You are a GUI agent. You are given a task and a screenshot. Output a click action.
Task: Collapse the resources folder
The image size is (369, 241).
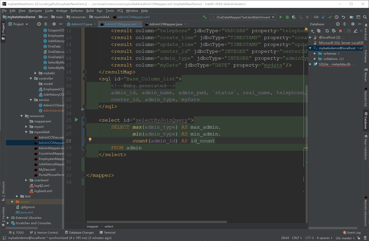click(22, 116)
